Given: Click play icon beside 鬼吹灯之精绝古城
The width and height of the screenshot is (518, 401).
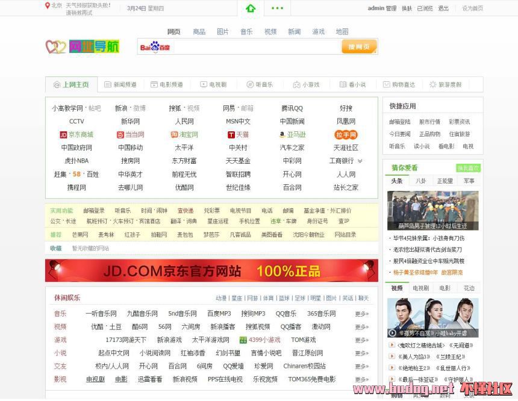Looking at the screenshot, I should (392, 345).
